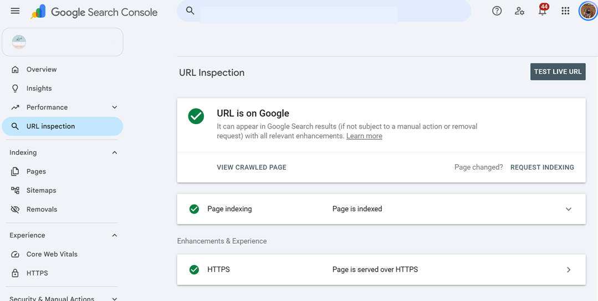Screen dimensions: 598x301
Task: Open the Help question mark icon
Action: pyautogui.click(x=497, y=11)
